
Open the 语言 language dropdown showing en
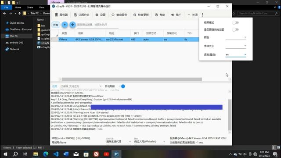click(x=236, y=54)
